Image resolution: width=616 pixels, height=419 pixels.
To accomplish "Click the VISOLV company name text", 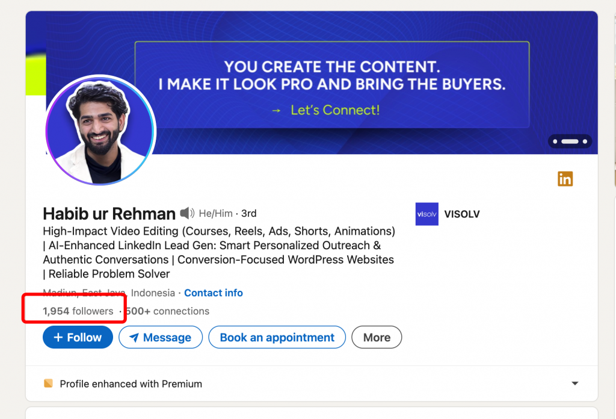I will point(462,214).
